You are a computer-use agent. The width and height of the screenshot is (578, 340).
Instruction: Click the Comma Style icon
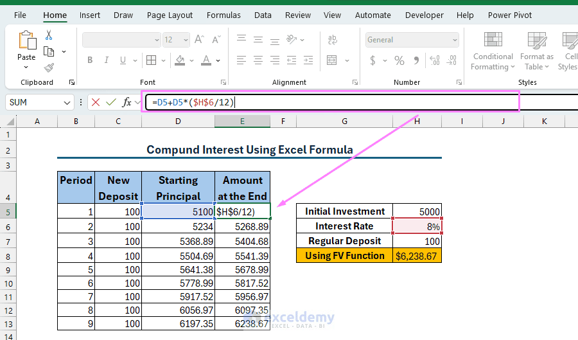pyautogui.click(x=416, y=60)
